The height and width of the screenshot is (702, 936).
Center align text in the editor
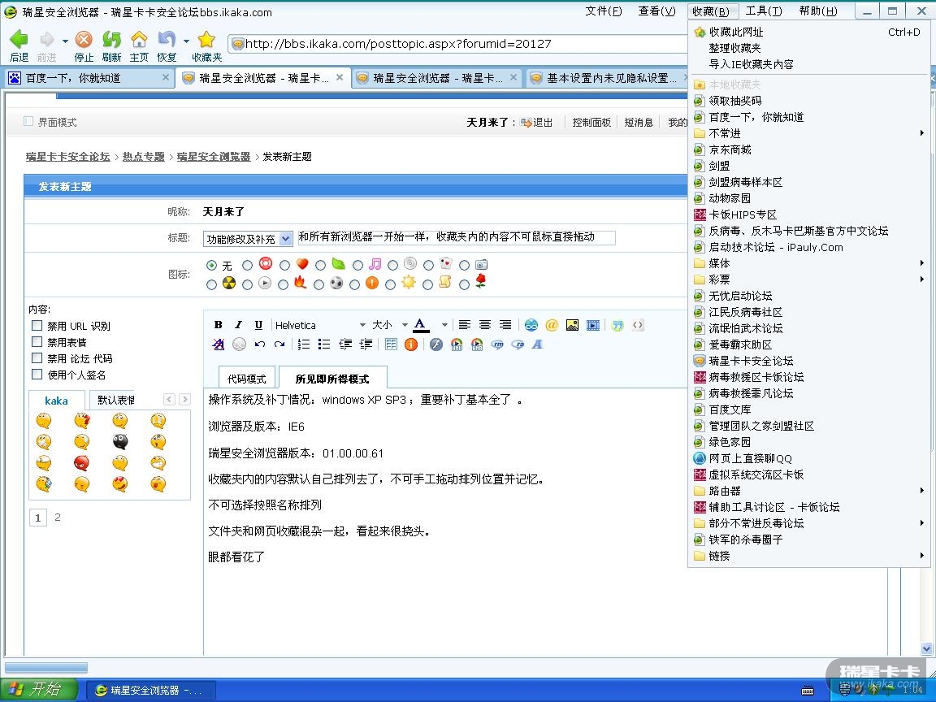click(485, 325)
